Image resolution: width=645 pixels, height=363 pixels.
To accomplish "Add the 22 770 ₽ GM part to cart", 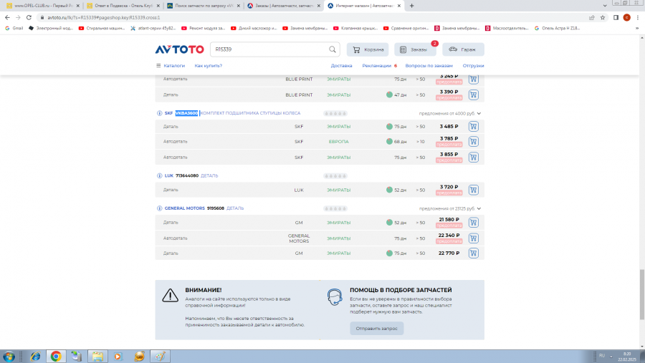I will [473, 253].
